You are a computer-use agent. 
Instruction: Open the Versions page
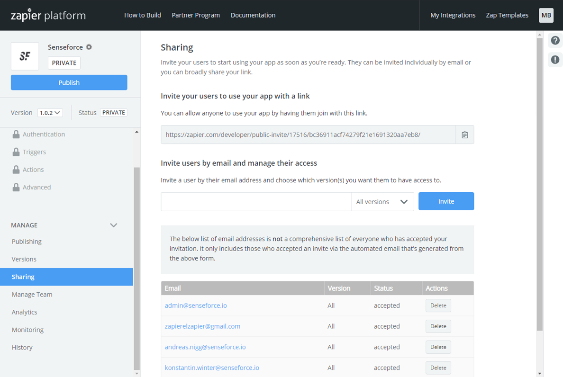pyautogui.click(x=24, y=259)
